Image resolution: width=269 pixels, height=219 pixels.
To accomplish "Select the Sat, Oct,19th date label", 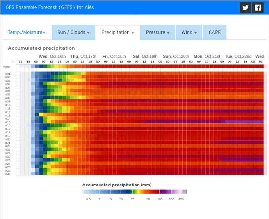I will [145, 56].
